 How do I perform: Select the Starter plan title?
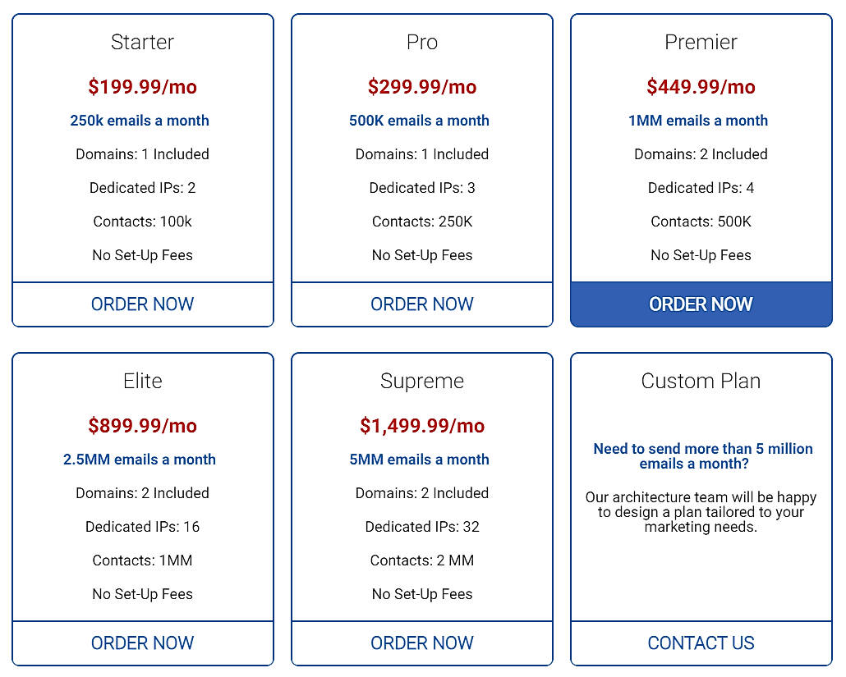(x=142, y=42)
